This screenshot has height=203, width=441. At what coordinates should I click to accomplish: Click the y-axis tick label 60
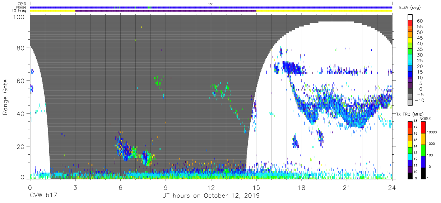[x=21, y=81]
